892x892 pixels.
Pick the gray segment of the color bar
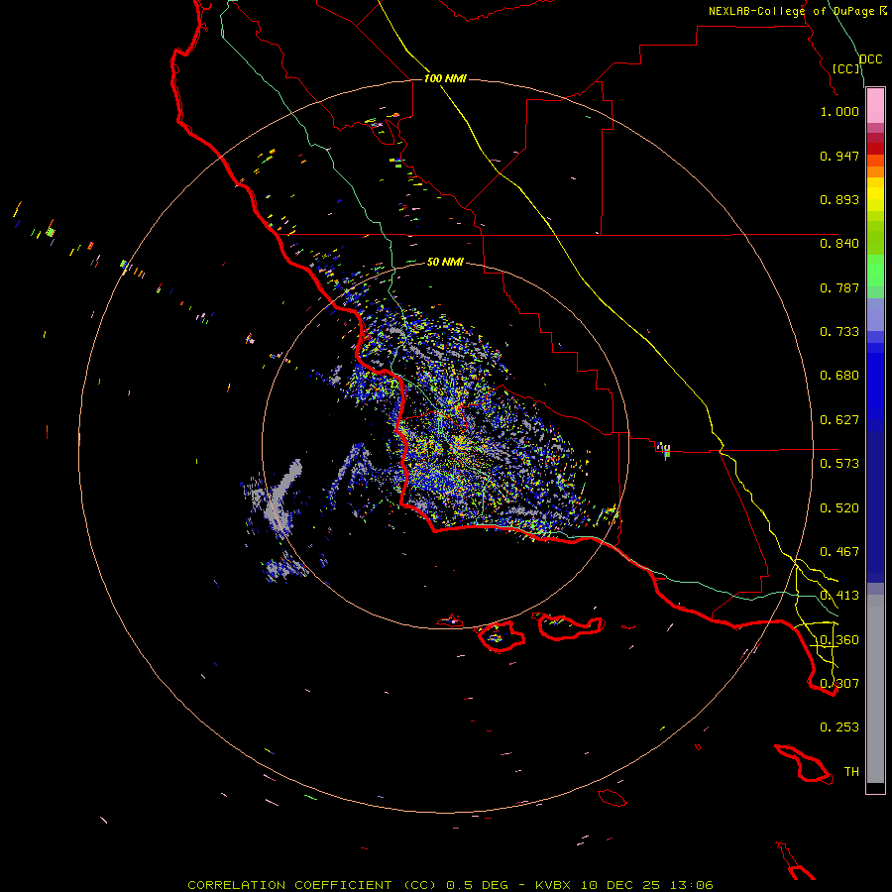[875, 689]
